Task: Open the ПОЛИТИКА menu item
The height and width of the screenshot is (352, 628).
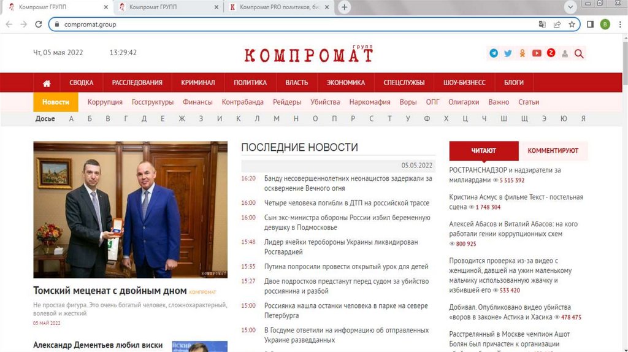Action: (x=250, y=83)
